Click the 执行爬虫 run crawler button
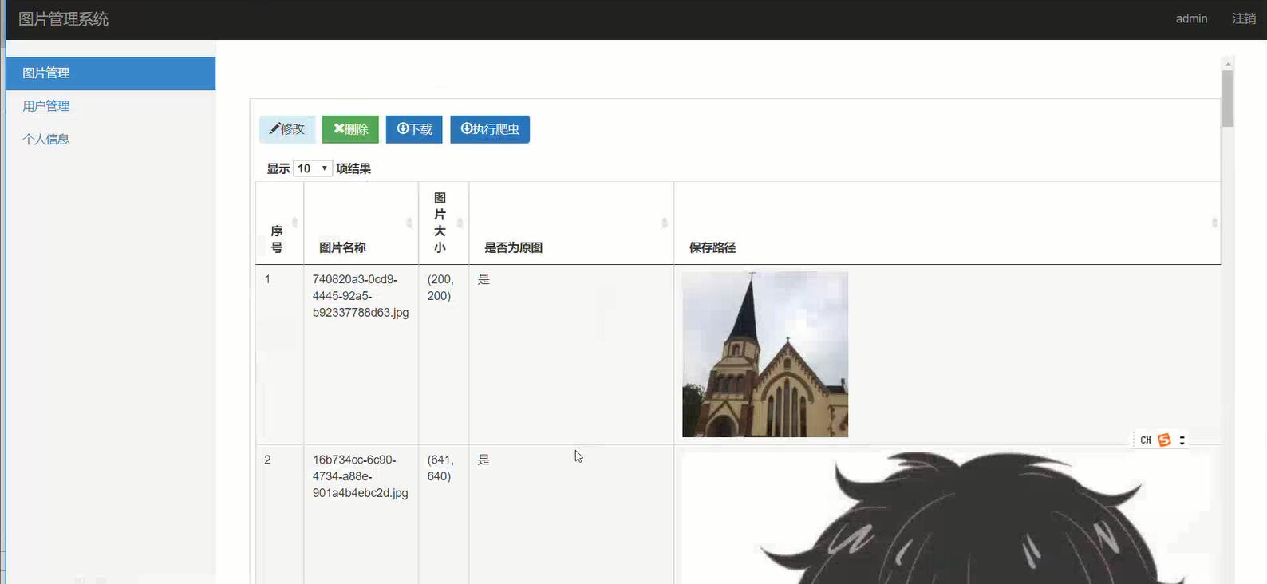The width and height of the screenshot is (1267, 584). click(x=490, y=129)
